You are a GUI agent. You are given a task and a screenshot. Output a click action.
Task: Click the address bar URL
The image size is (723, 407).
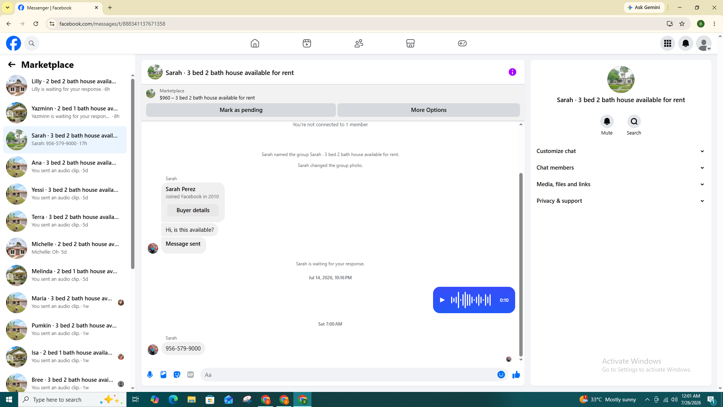click(x=112, y=24)
